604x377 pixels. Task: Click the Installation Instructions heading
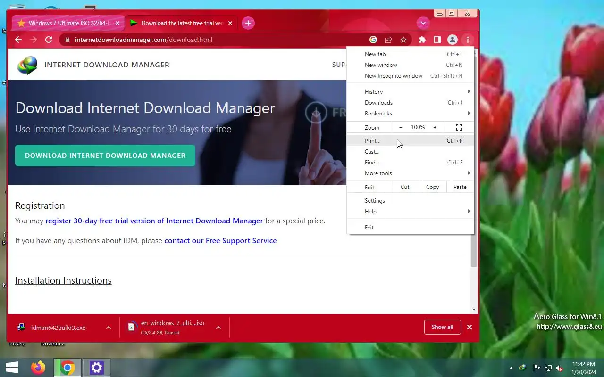[63, 280]
